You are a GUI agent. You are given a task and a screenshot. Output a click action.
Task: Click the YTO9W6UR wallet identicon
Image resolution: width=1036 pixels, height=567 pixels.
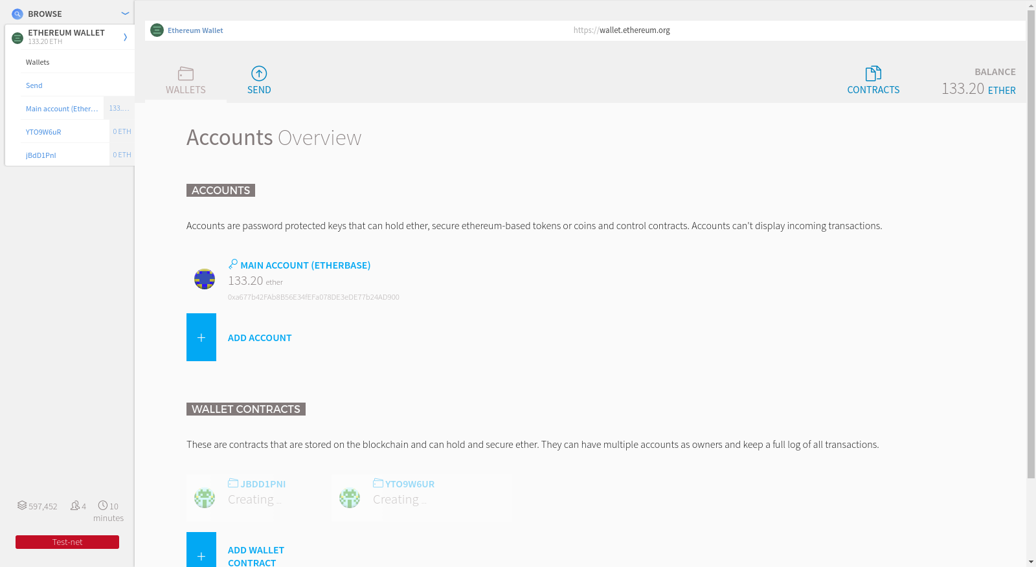coord(350,498)
